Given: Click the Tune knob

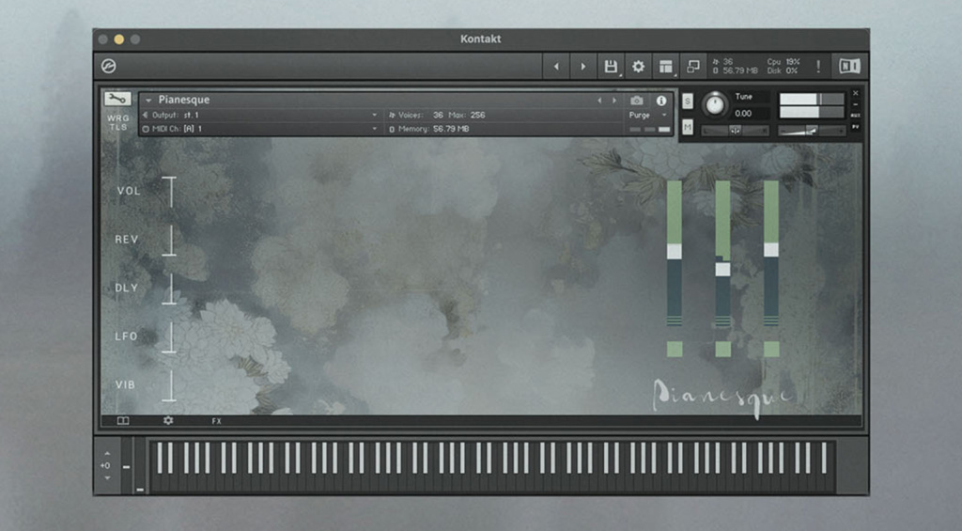Looking at the screenshot, I should pyautogui.click(x=715, y=104).
